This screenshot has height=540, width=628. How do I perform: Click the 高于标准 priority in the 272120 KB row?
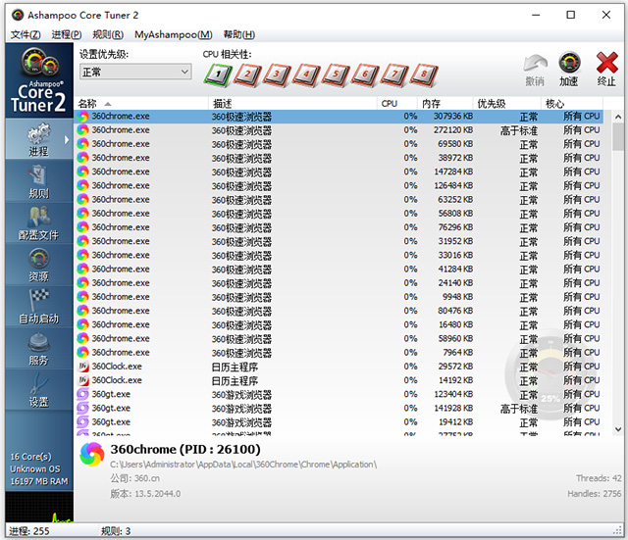(x=519, y=130)
